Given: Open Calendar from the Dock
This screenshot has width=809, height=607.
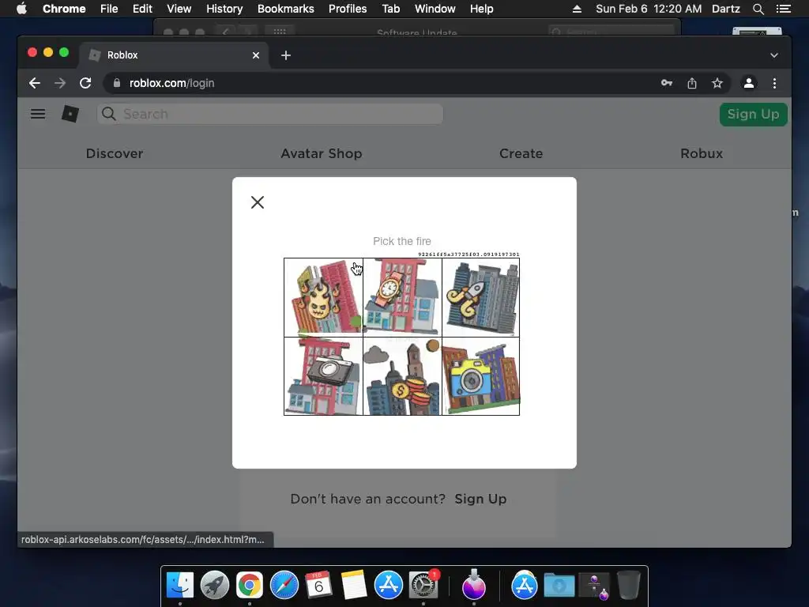Looking at the screenshot, I should point(319,585).
